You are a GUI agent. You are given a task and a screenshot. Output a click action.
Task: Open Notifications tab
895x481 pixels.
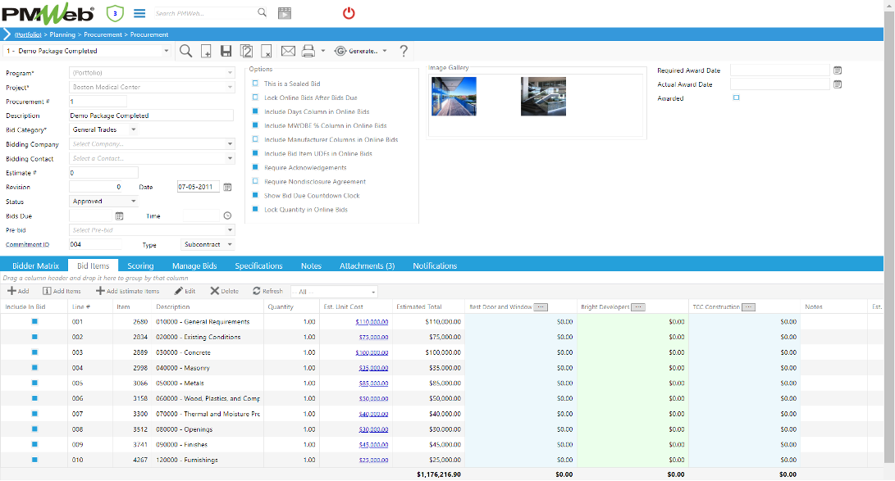(435, 265)
